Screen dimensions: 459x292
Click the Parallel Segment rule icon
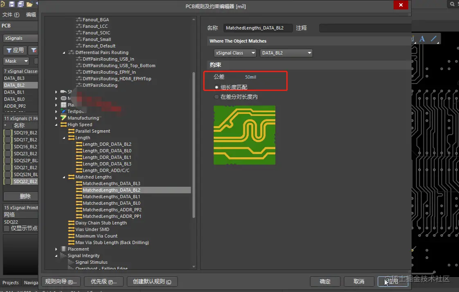click(x=71, y=131)
